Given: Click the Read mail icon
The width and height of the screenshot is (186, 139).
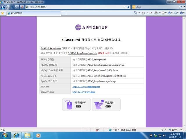Looking at the screenshot, I should (151, 13).
